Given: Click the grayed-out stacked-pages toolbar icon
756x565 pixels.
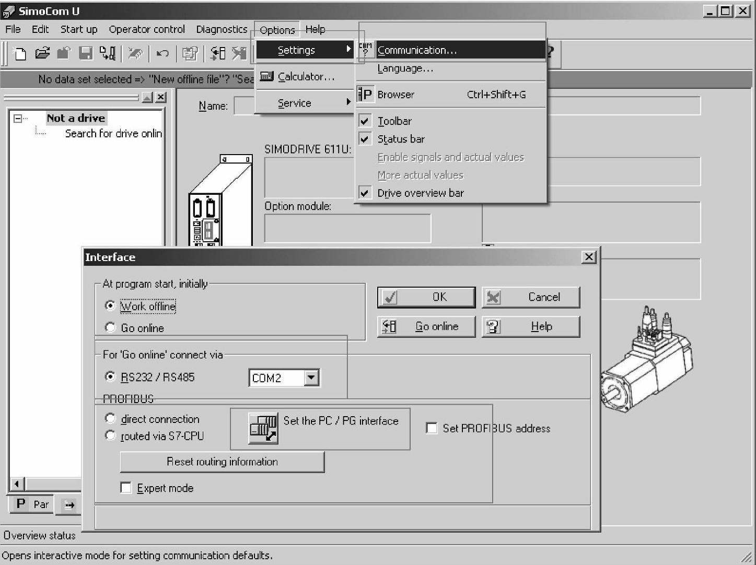Looking at the screenshot, I should click(x=190, y=53).
